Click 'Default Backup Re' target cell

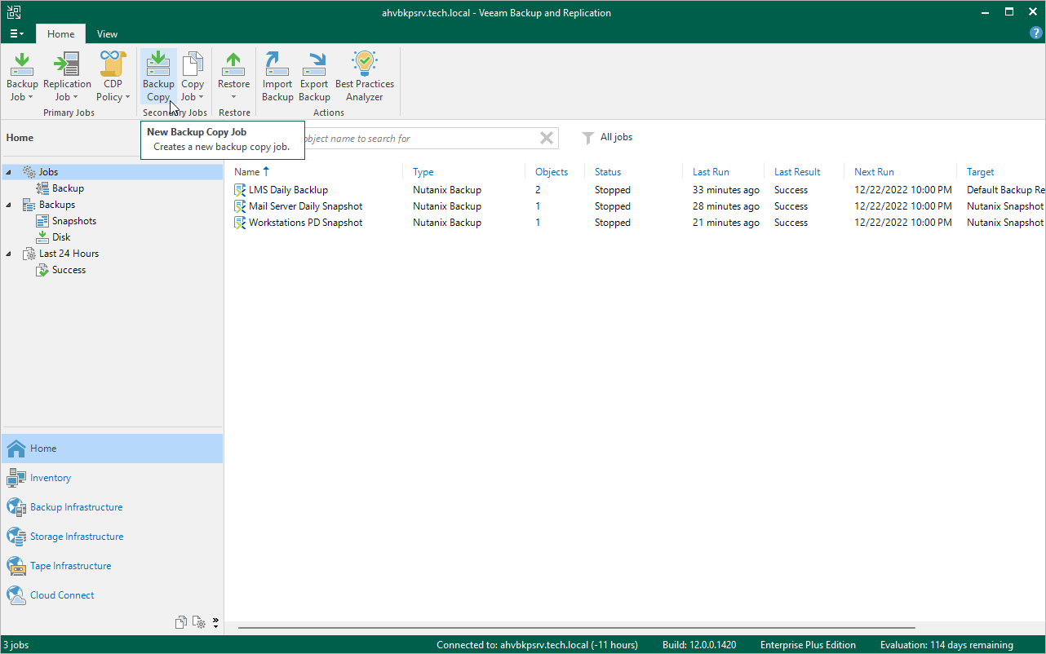(x=1005, y=190)
